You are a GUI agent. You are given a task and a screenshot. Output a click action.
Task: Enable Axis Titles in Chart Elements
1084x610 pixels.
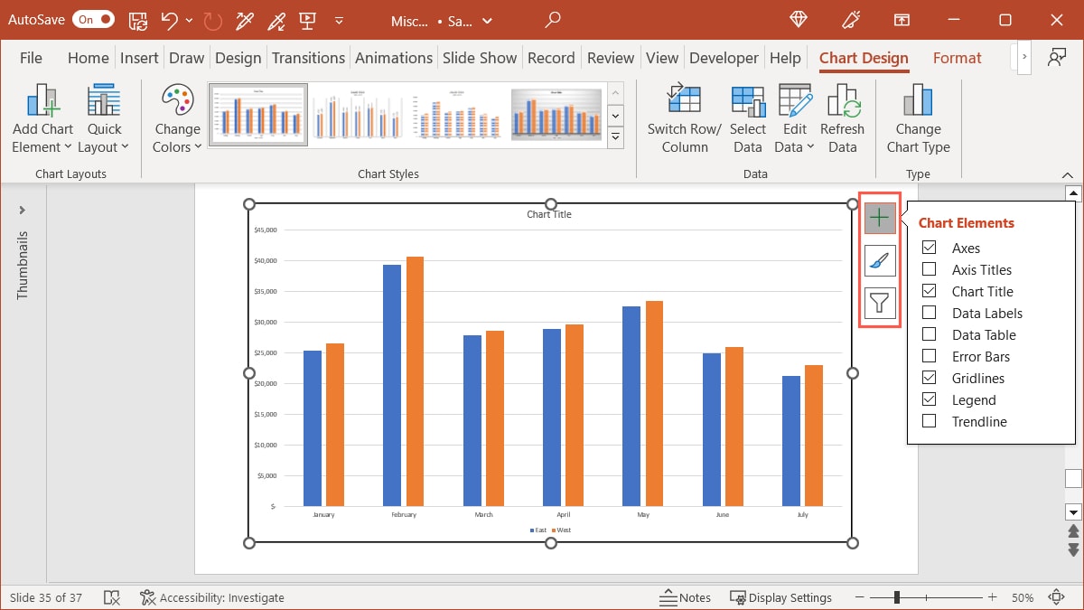930,269
